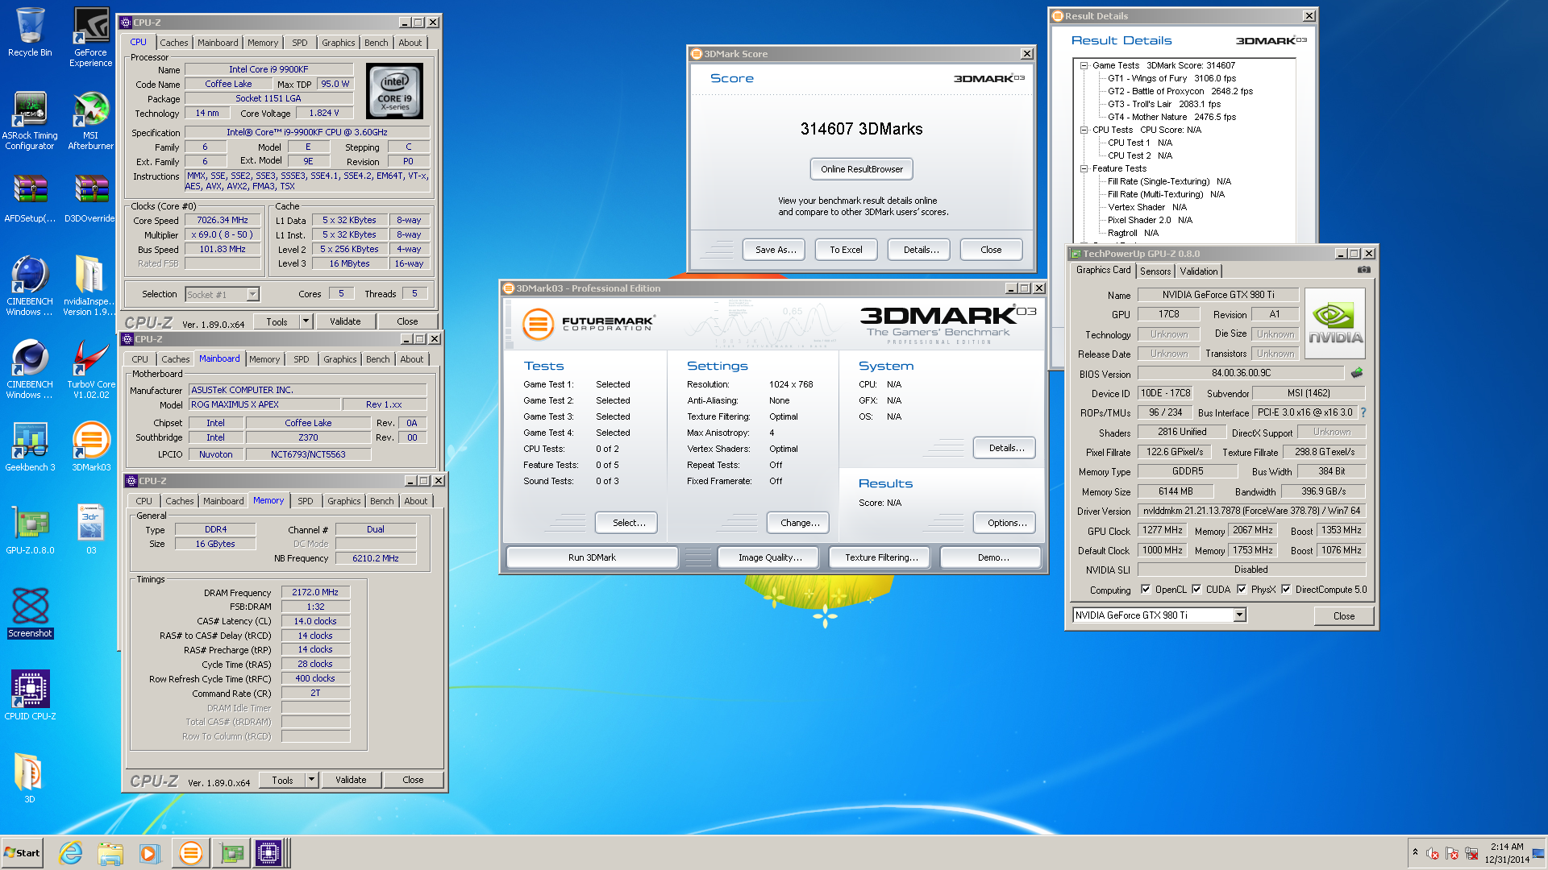Open the GPU selection dropdown in GPU-Z
The image size is (1548, 870).
1240,615
